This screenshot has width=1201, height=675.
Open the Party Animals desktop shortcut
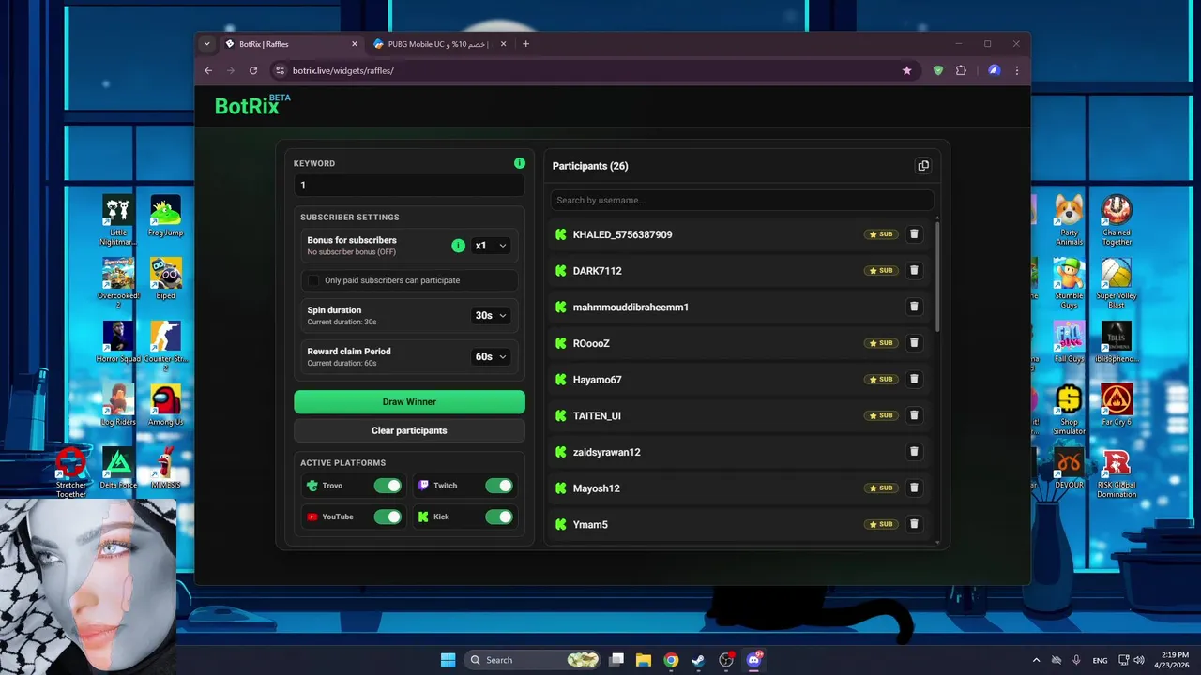(x=1068, y=220)
